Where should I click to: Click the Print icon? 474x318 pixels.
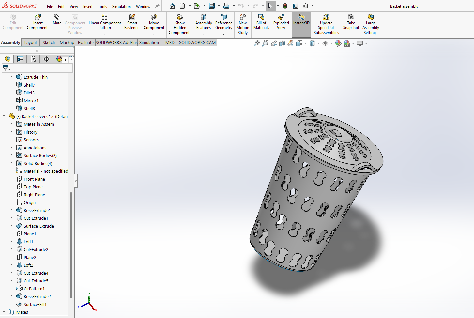(x=226, y=6)
